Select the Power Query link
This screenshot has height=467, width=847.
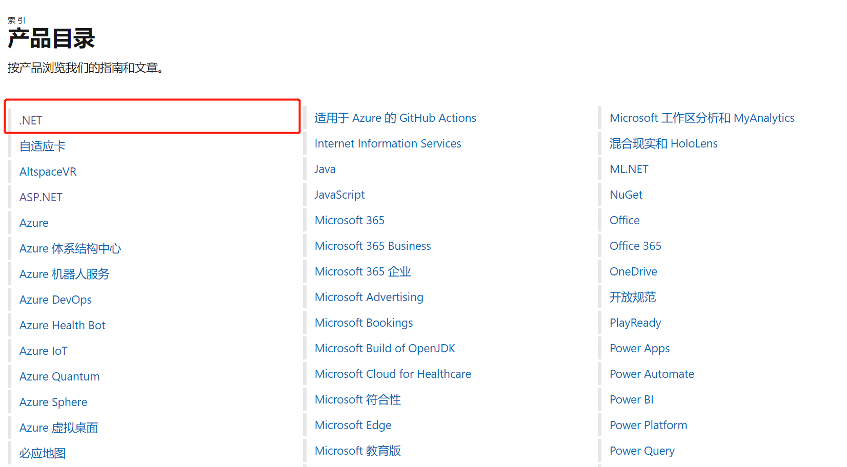(642, 451)
